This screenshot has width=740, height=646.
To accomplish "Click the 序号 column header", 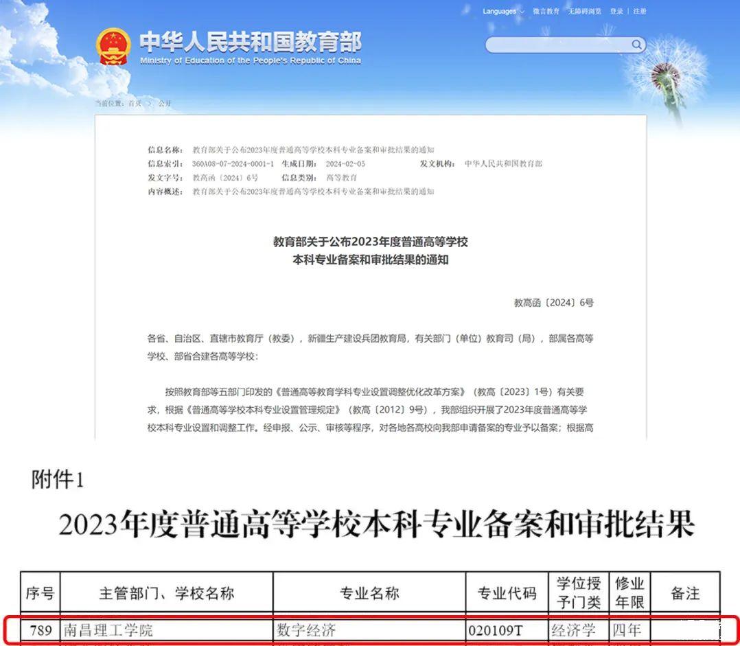I will point(40,592).
